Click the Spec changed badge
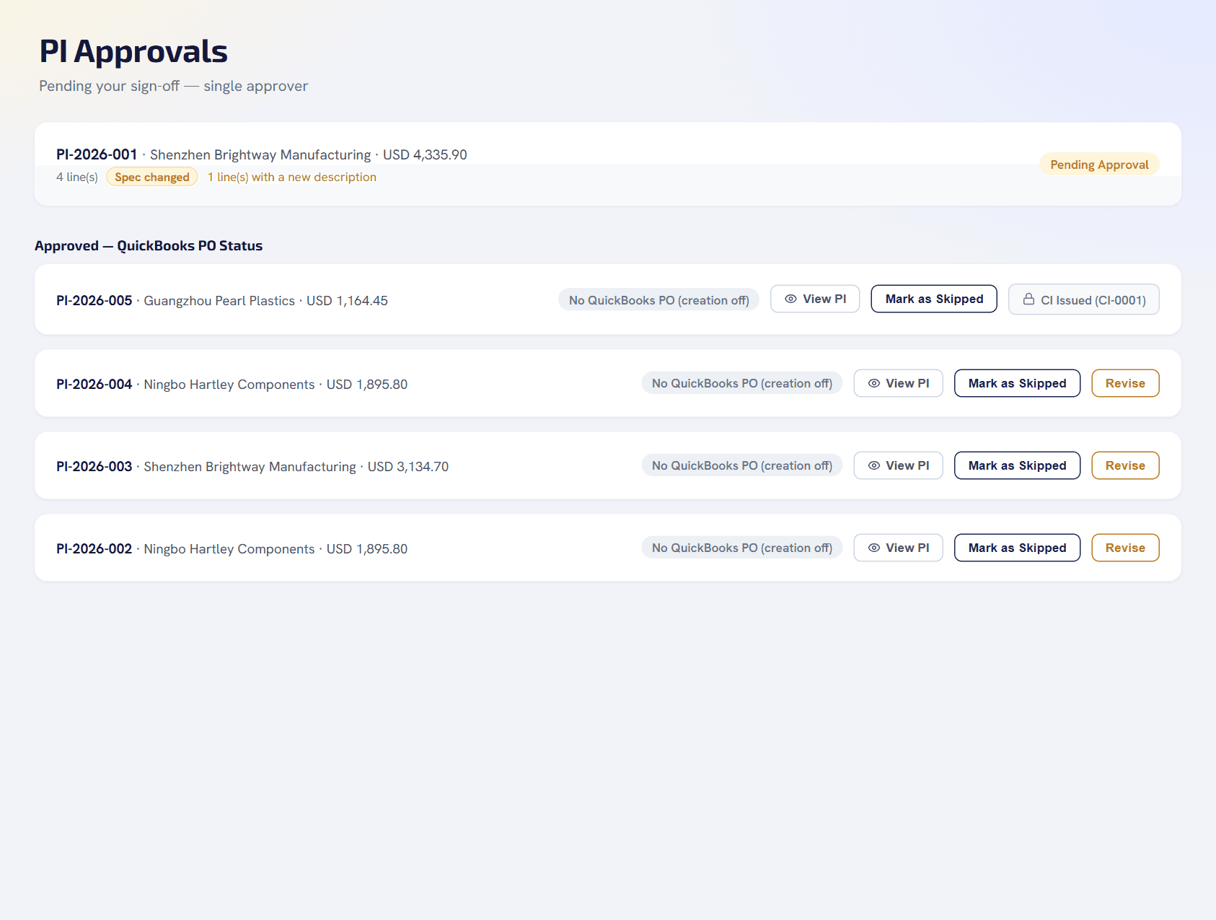The width and height of the screenshot is (1216, 920). (152, 177)
